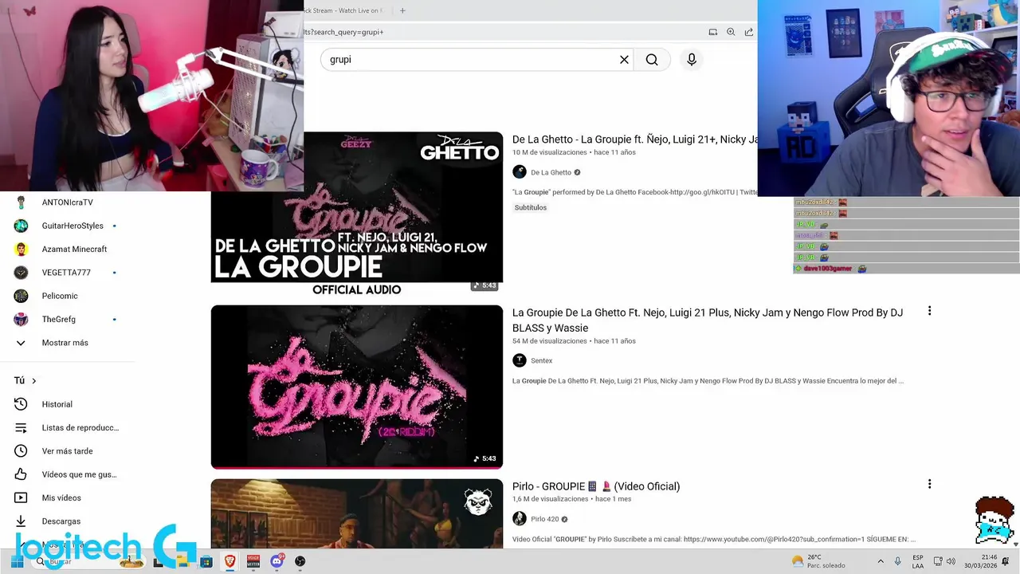Click the liked videos thumbs-up icon
The width and height of the screenshot is (1020, 574).
pos(22,474)
